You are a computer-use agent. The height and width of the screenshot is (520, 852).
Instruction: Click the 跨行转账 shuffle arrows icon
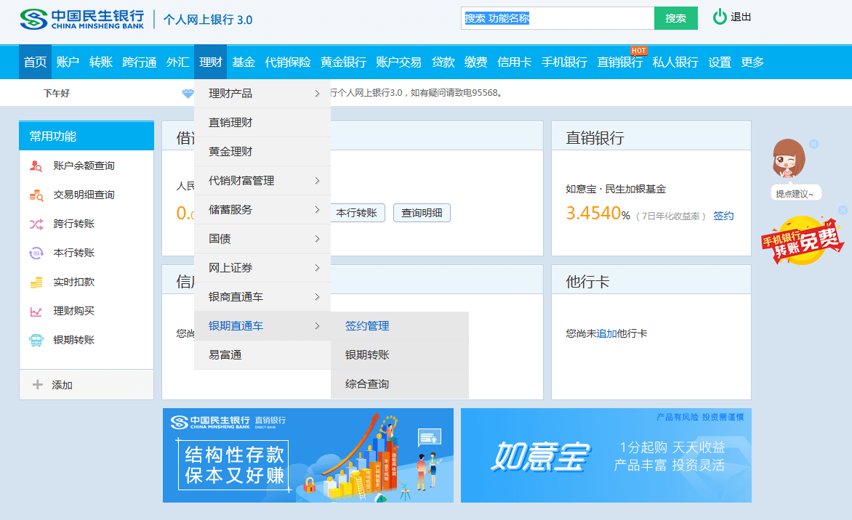[x=36, y=224]
